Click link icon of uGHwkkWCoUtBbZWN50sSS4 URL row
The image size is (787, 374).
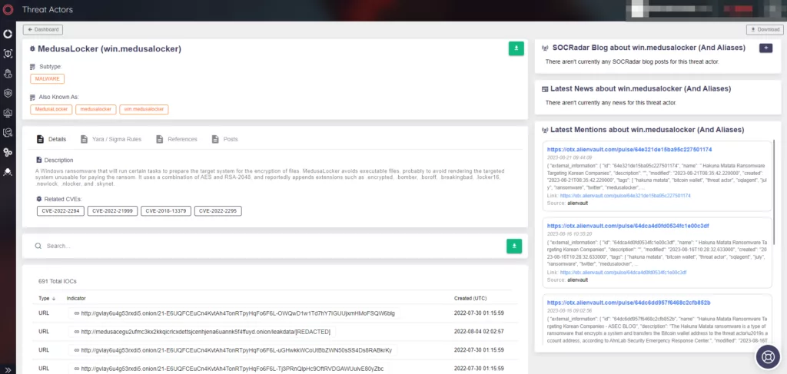pyautogui.click(x=76, y=350)
